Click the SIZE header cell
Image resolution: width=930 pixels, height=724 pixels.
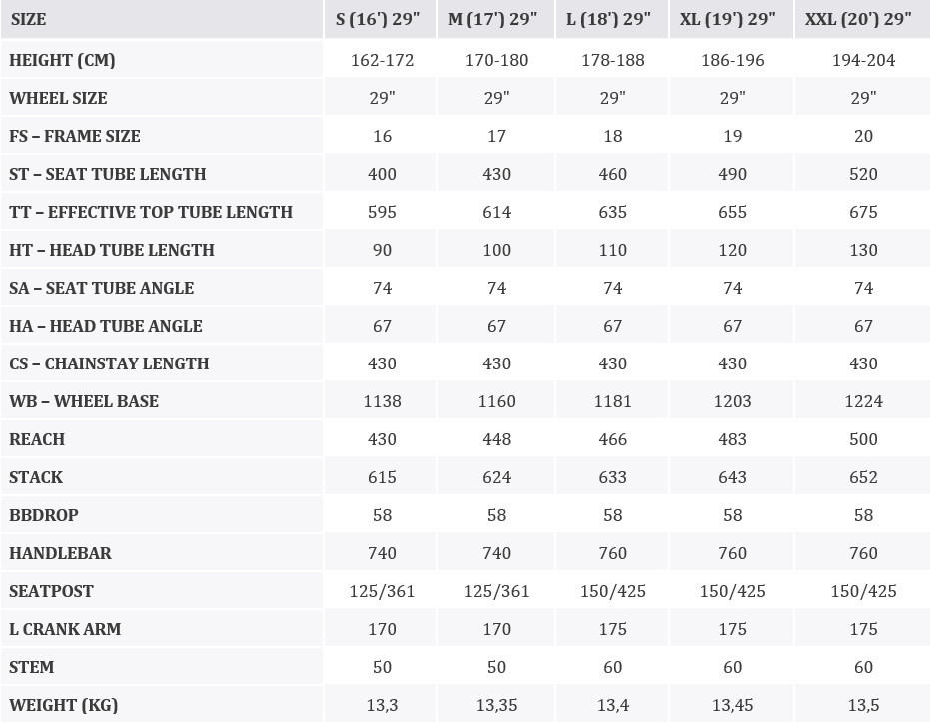click(x=28, y=19)
